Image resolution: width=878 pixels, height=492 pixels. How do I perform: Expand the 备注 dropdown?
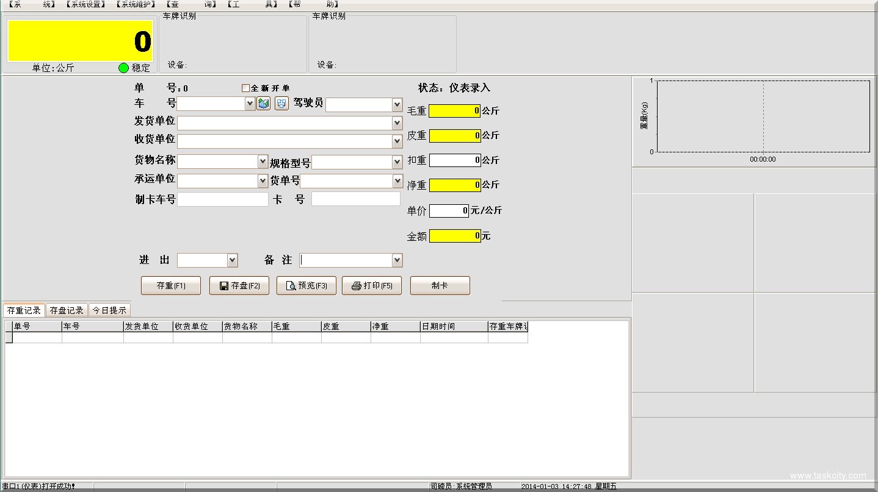397,260
